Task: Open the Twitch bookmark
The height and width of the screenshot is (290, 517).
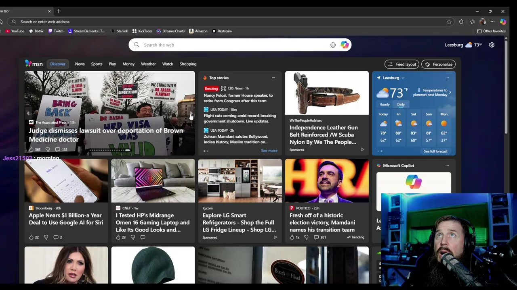Action: tap(56, 31)
